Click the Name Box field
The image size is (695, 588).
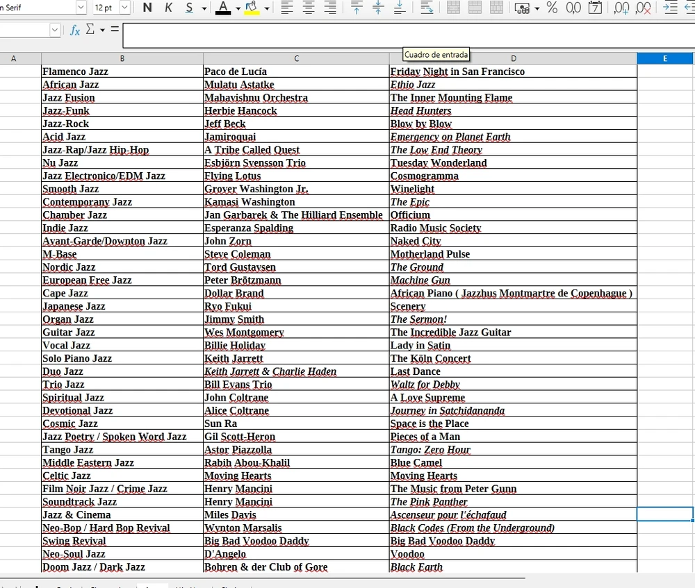24,30
